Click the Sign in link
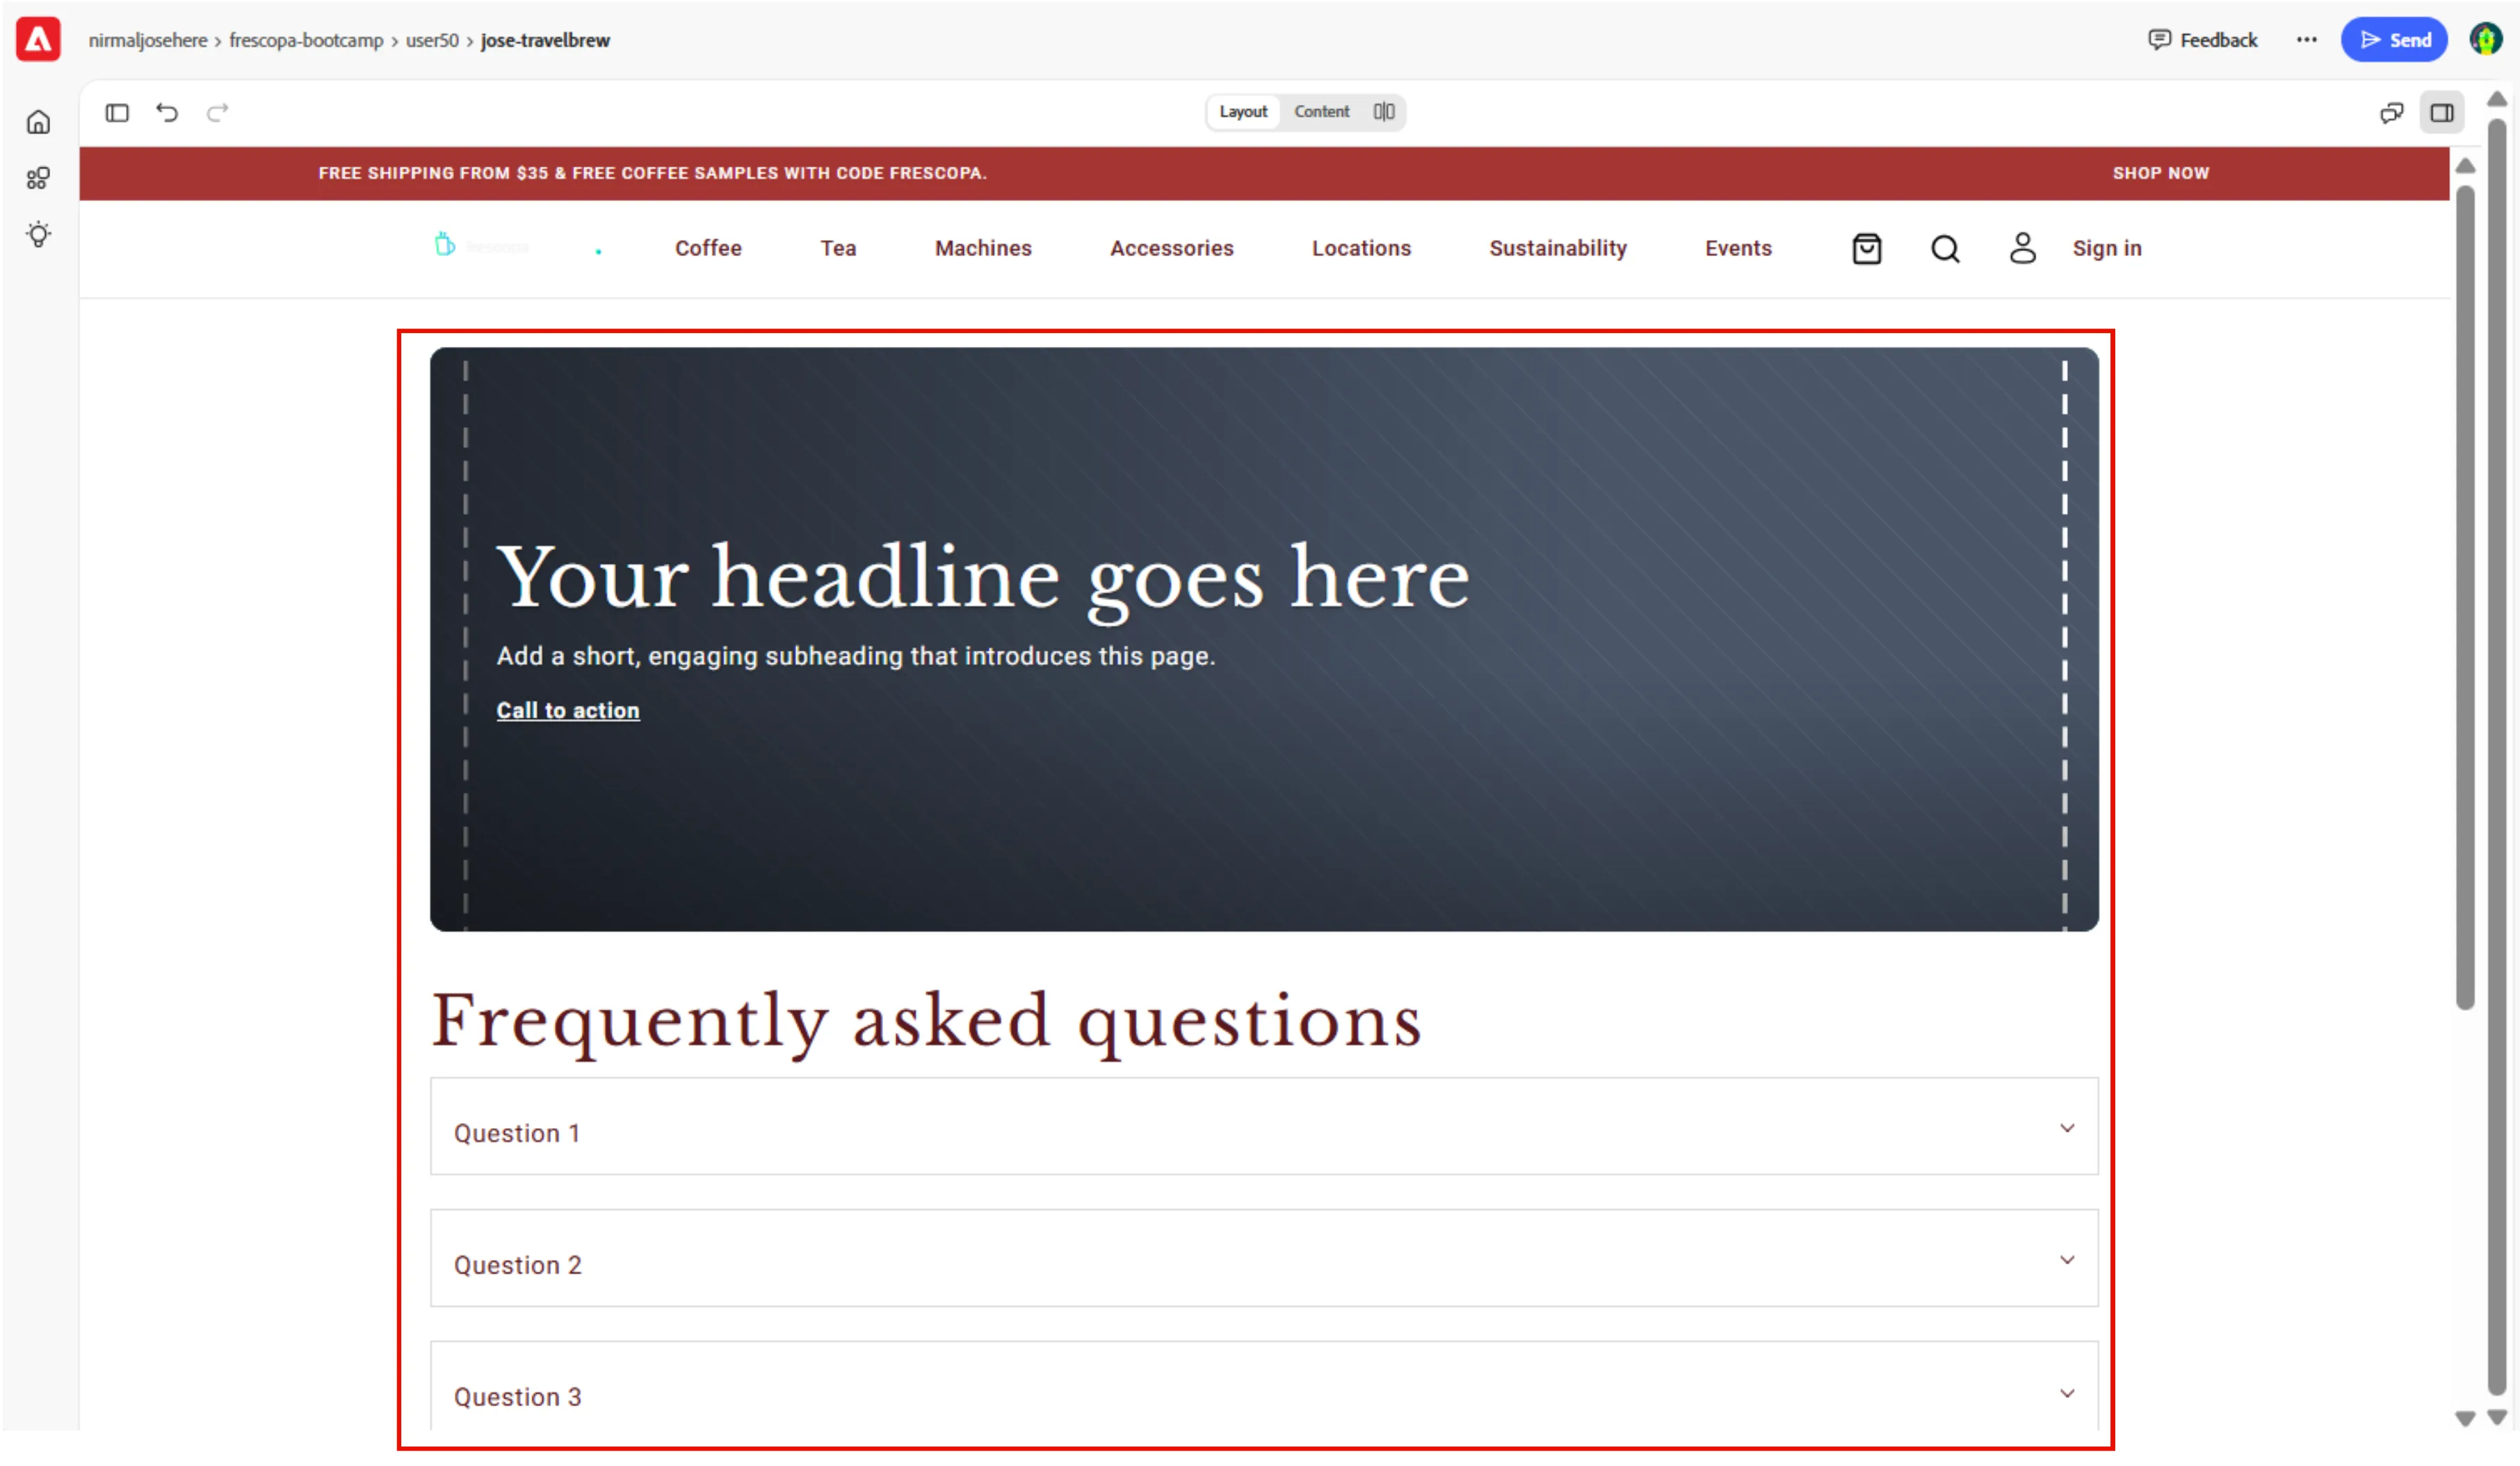The width and height of the screenshot is (2520, 1466). 2107,249
